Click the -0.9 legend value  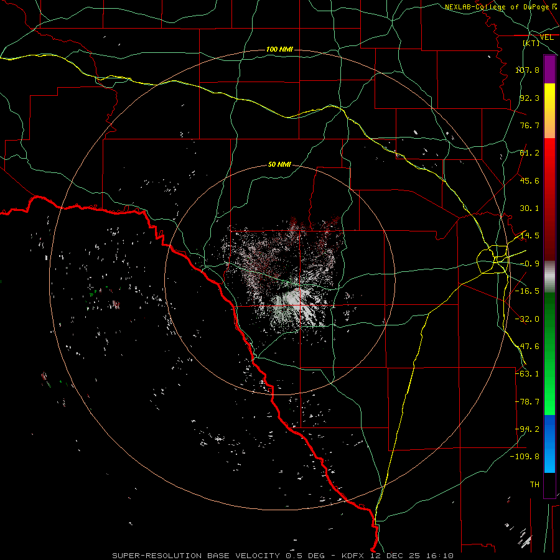point(530,264)
